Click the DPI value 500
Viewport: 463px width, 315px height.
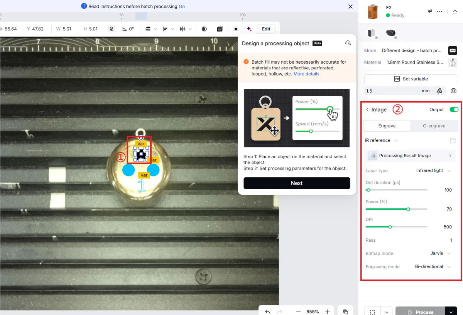click(x=448, y=227)
